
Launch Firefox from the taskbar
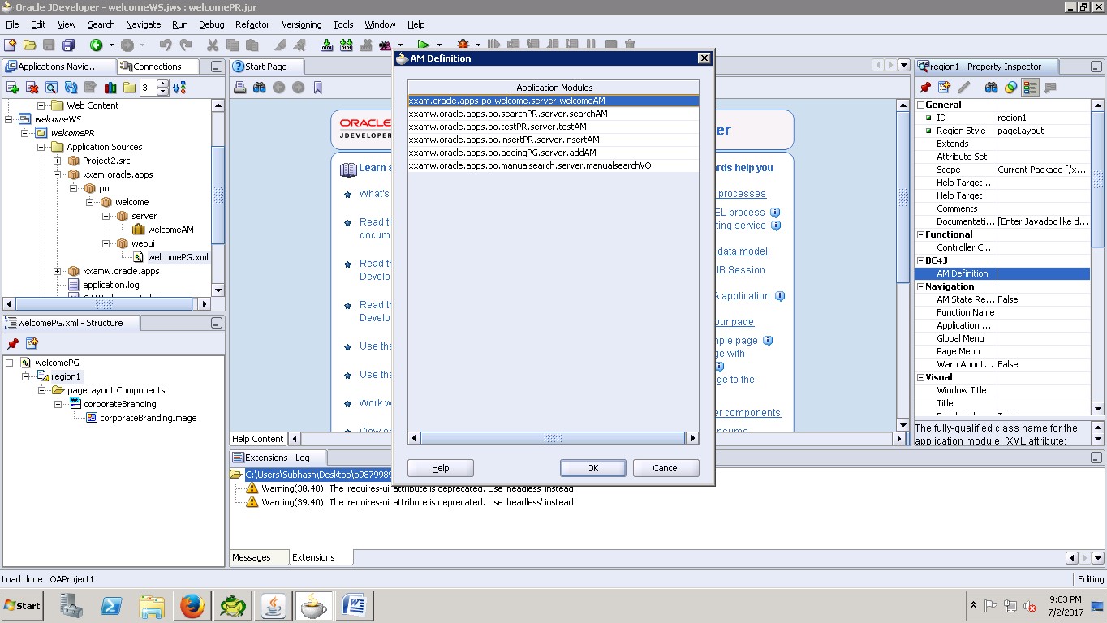(x=192, y=605)
